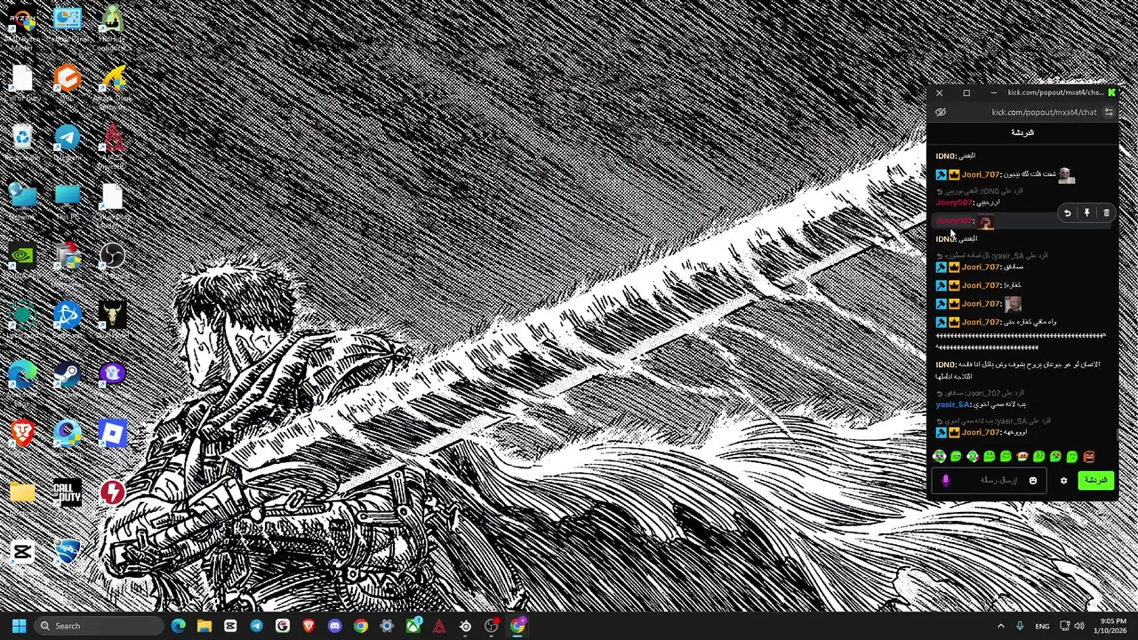1138x640 pixels.
Task: Open yasir_SA username profile in chat
Action: [x=954, y=404]
